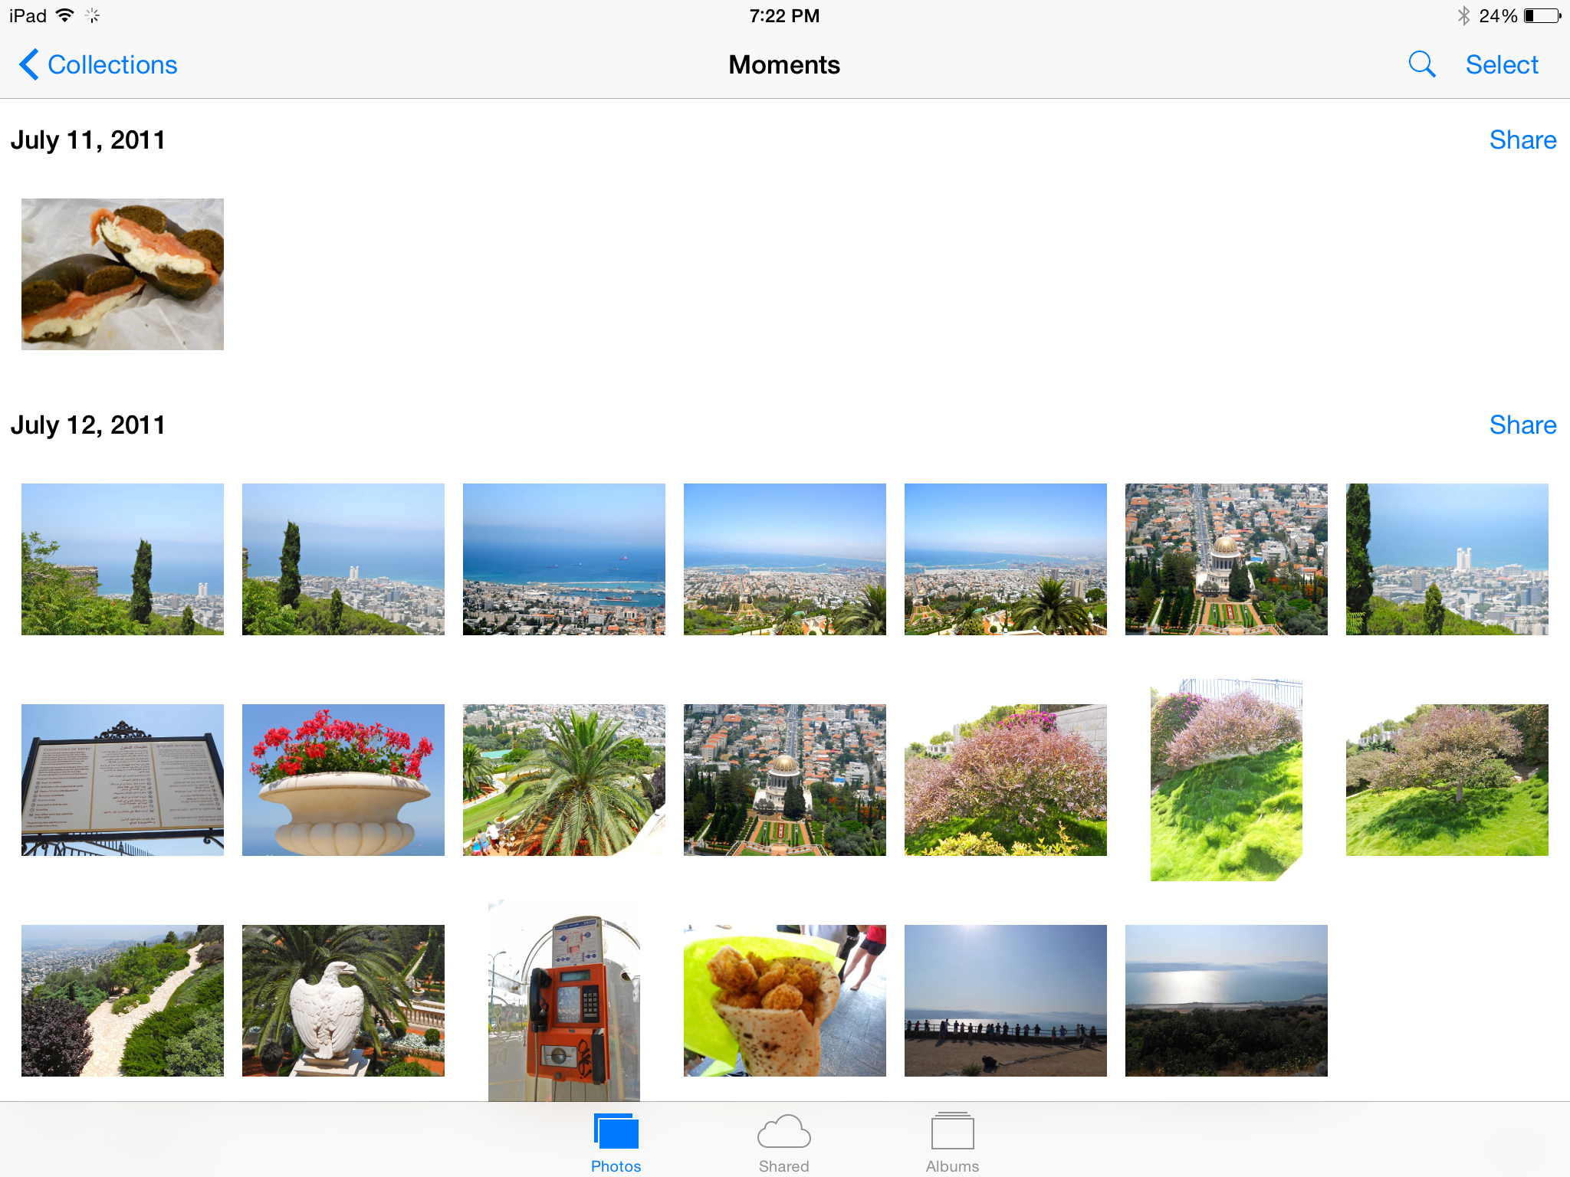Open the falafel wrap photo
Viewport: 1570px width, 1177px height.
click(784, 1000)
